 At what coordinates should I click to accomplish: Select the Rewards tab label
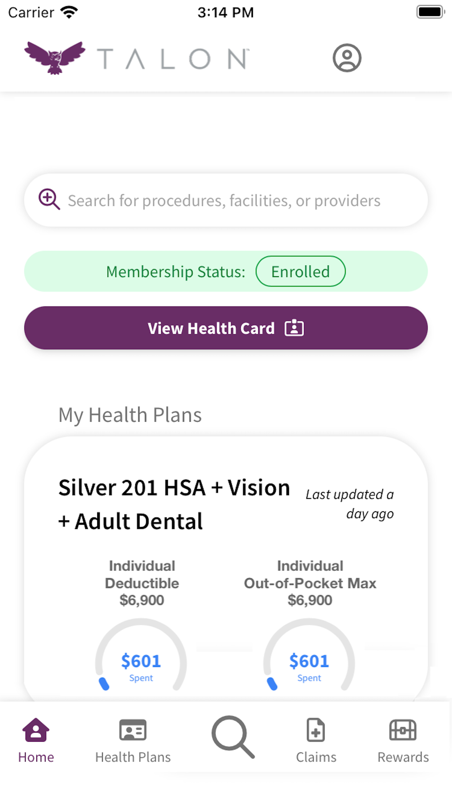tap(403, 757)
